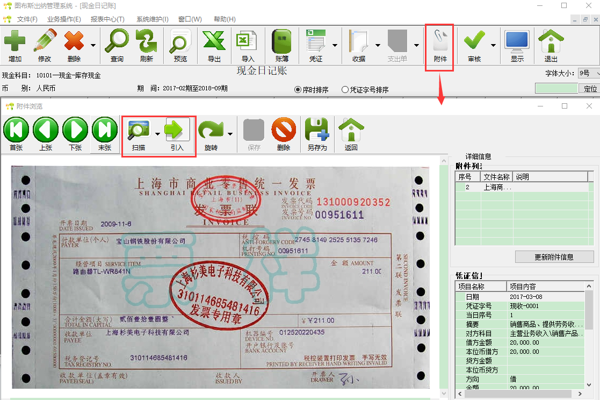Click date value 2017-03-08
600x400 pixels.
tap(526, 297)
